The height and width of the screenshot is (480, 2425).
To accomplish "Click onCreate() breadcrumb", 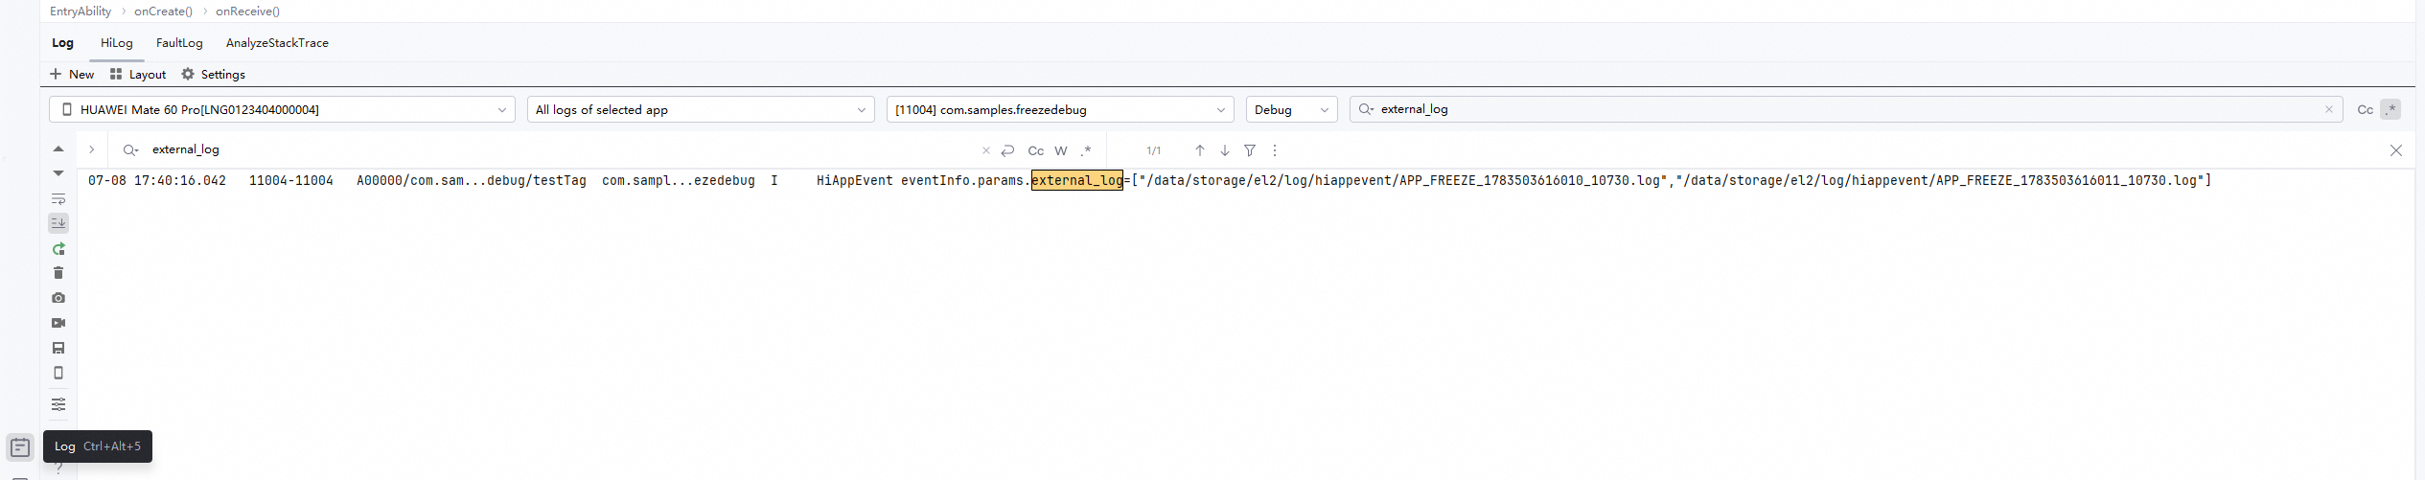I will pos(163,11).
